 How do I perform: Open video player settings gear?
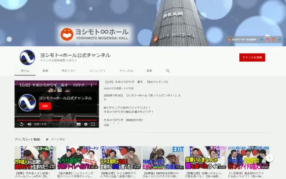coord(85,124)
